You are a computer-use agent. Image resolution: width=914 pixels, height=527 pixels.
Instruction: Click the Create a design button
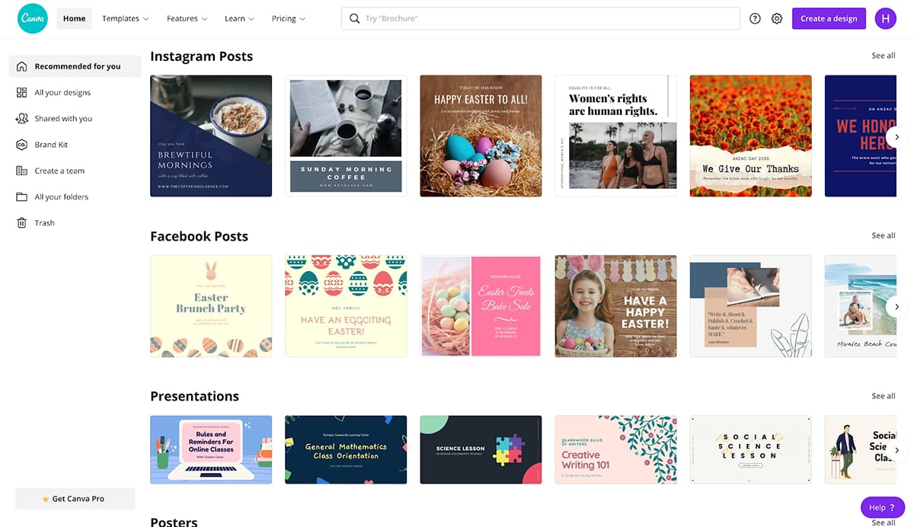pyautogui.click(x=828, y=18)
